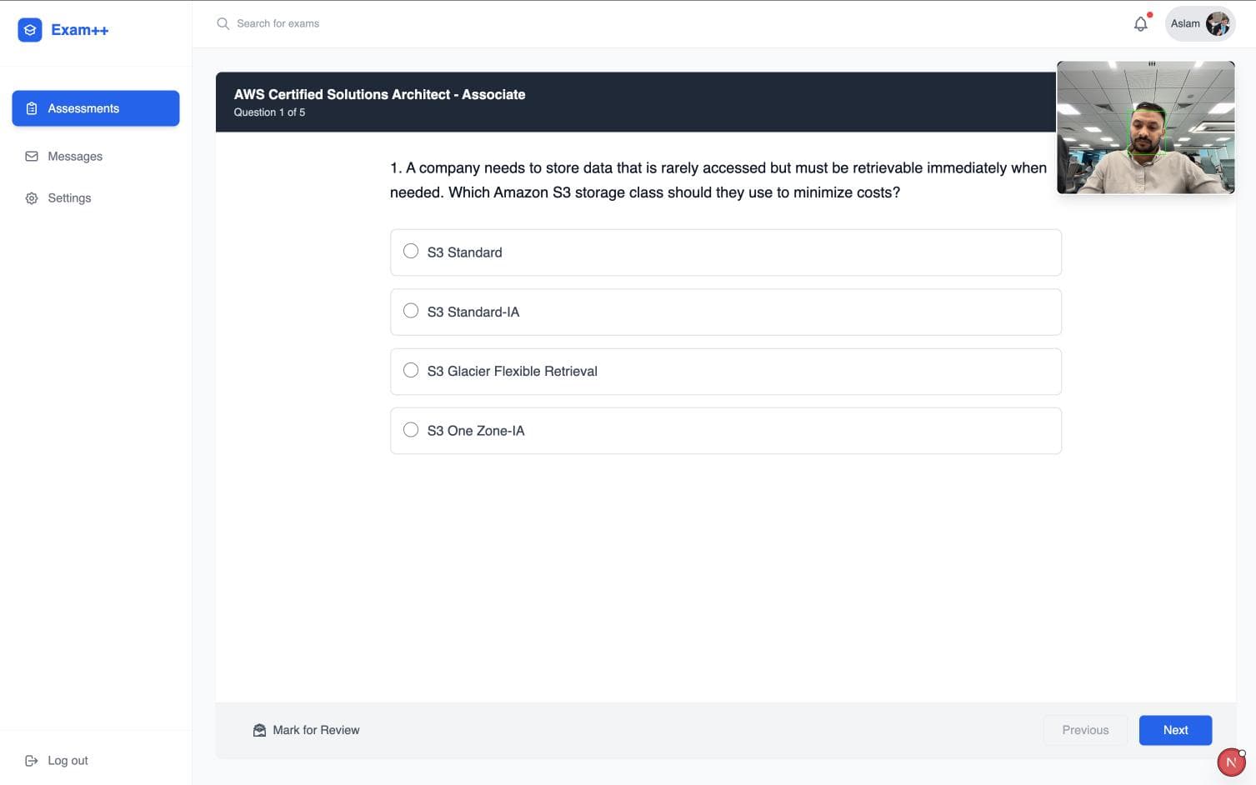Click the Aslam profile avatar
Viewport: 1256px width, 785px height.
[1218, 23]
